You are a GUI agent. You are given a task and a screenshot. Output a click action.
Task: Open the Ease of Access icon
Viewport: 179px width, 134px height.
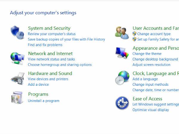[122, 103]
